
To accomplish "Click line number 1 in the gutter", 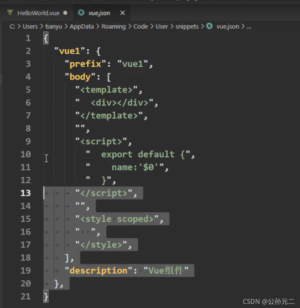I will tap(28, 38).
